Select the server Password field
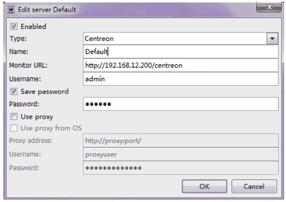Image resolution: width=286 pixels, height=202 pixels. click(x=180, y=104)
